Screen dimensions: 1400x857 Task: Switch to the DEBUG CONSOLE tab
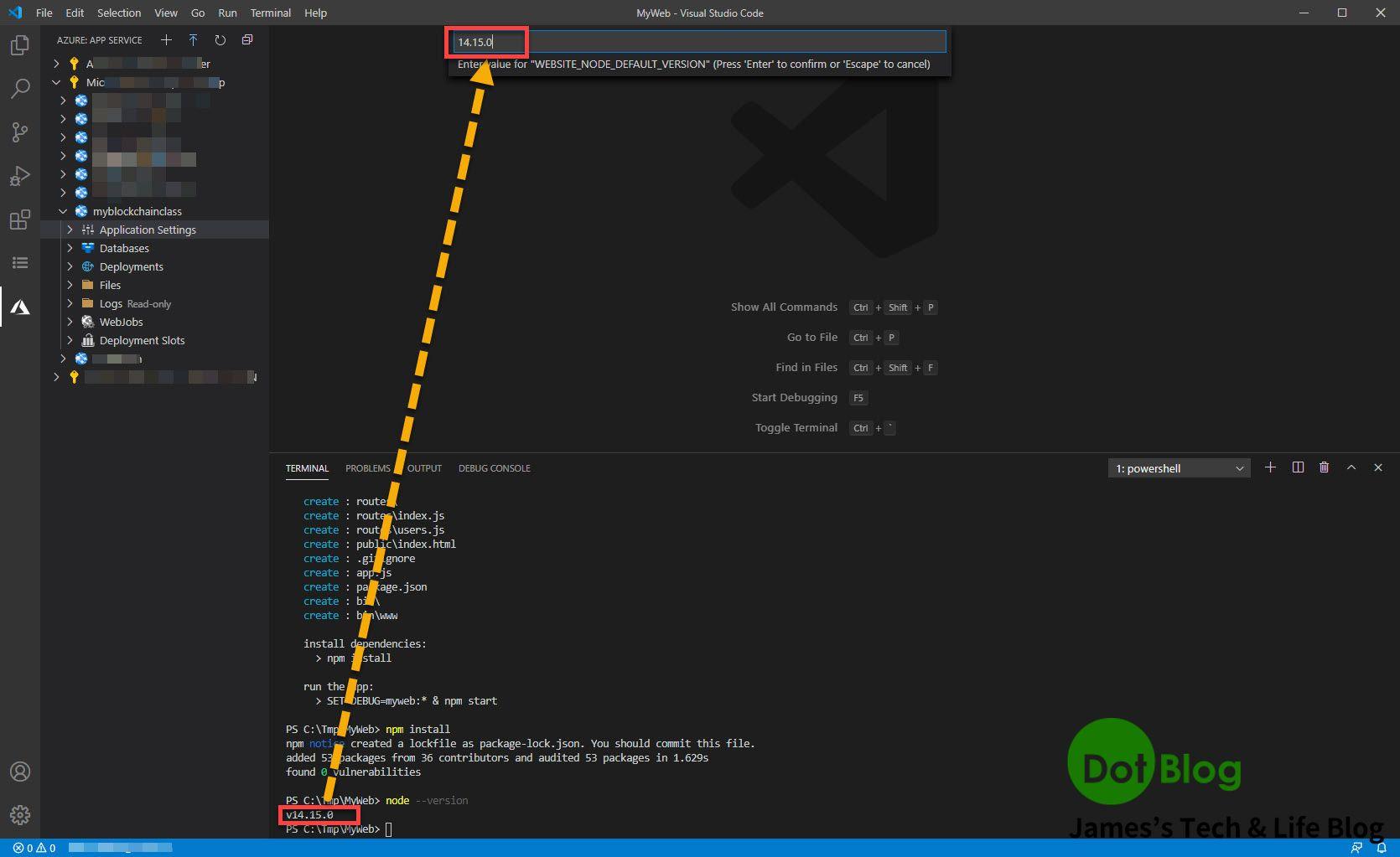click(495, 468)
